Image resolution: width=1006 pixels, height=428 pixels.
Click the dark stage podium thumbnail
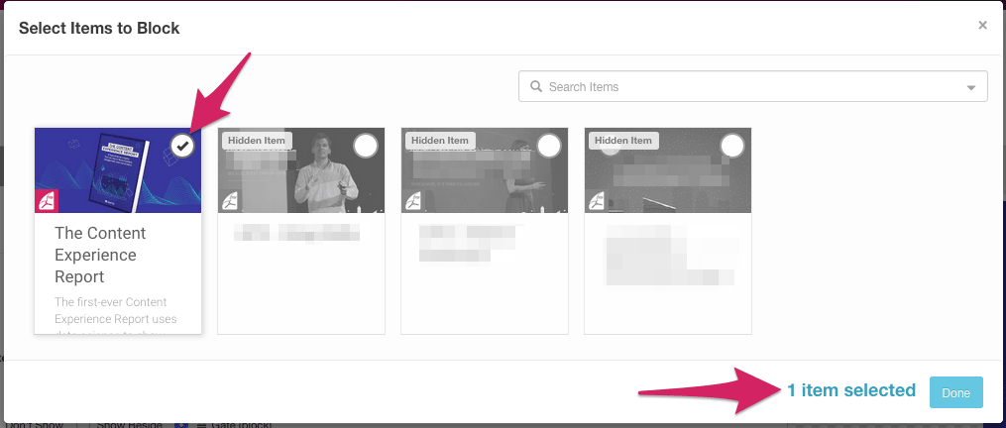(668, 170)
